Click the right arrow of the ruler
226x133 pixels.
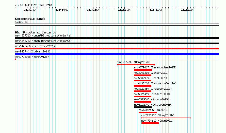pyautogui.click(x=218, y=8)
